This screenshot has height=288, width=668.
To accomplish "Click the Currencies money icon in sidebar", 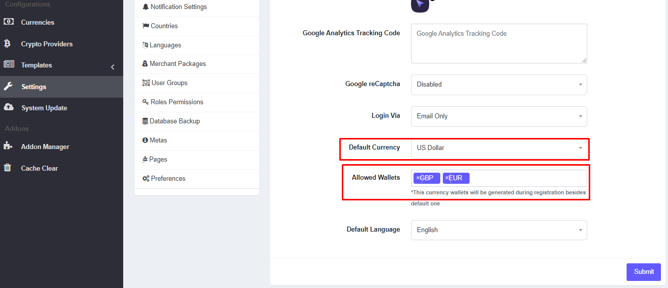I will point(9,22).
